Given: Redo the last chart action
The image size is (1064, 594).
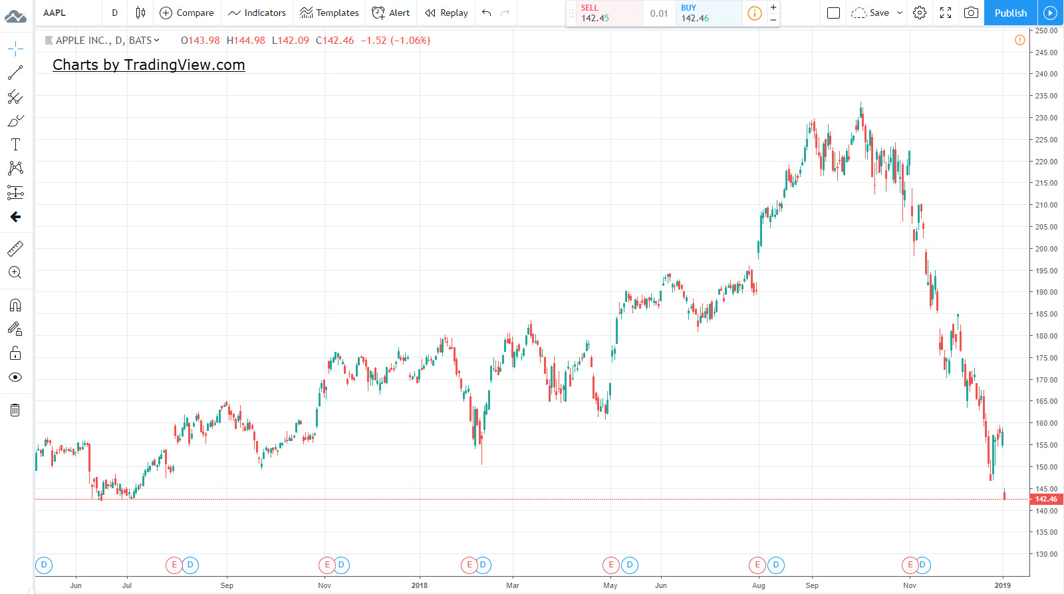Looking at the screenshot, I should click(x=505, y=13).
